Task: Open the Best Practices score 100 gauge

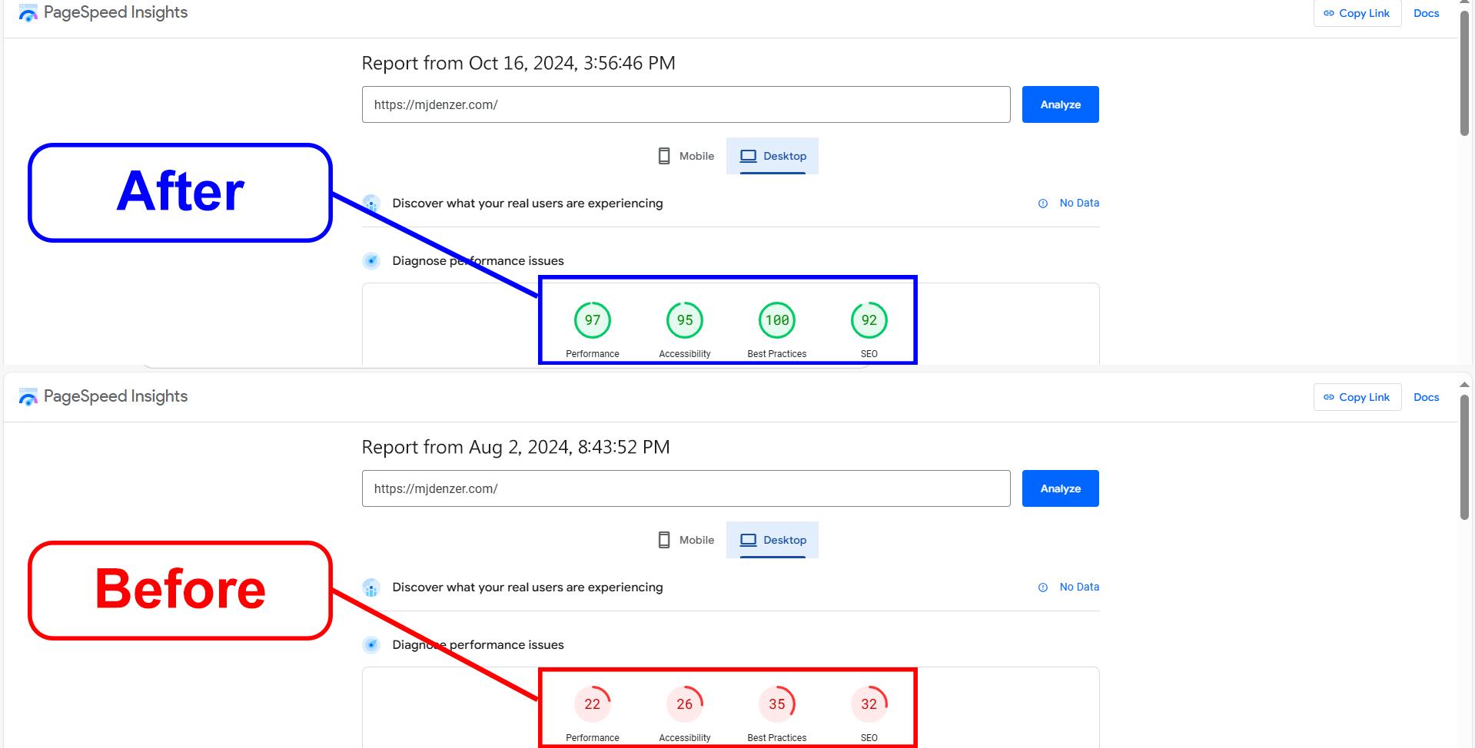Action: (777, 320)
